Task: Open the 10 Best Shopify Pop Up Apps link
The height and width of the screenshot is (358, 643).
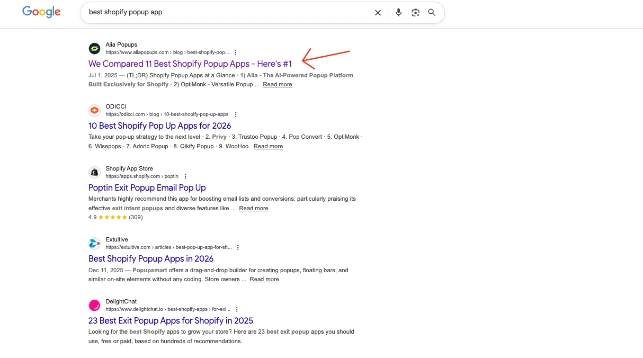Action: click(x=159, y=126)
